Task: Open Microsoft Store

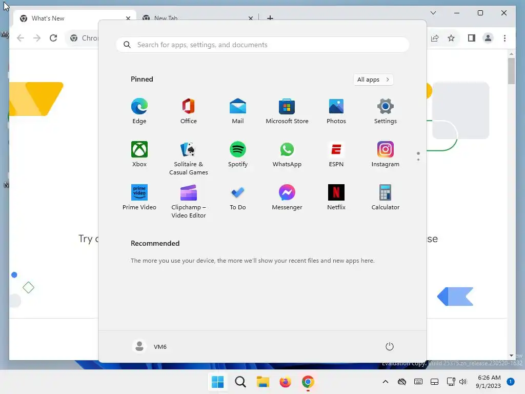Action: (287, 111)
